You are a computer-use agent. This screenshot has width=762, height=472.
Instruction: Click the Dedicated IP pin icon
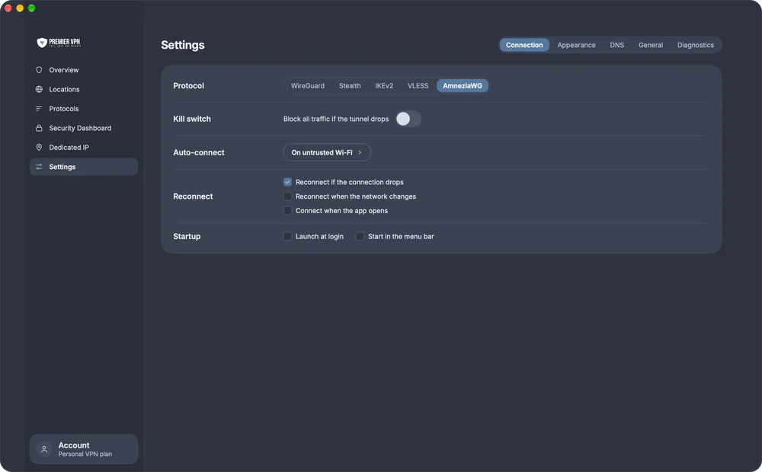pyautogui.click(x=39, y=147)
